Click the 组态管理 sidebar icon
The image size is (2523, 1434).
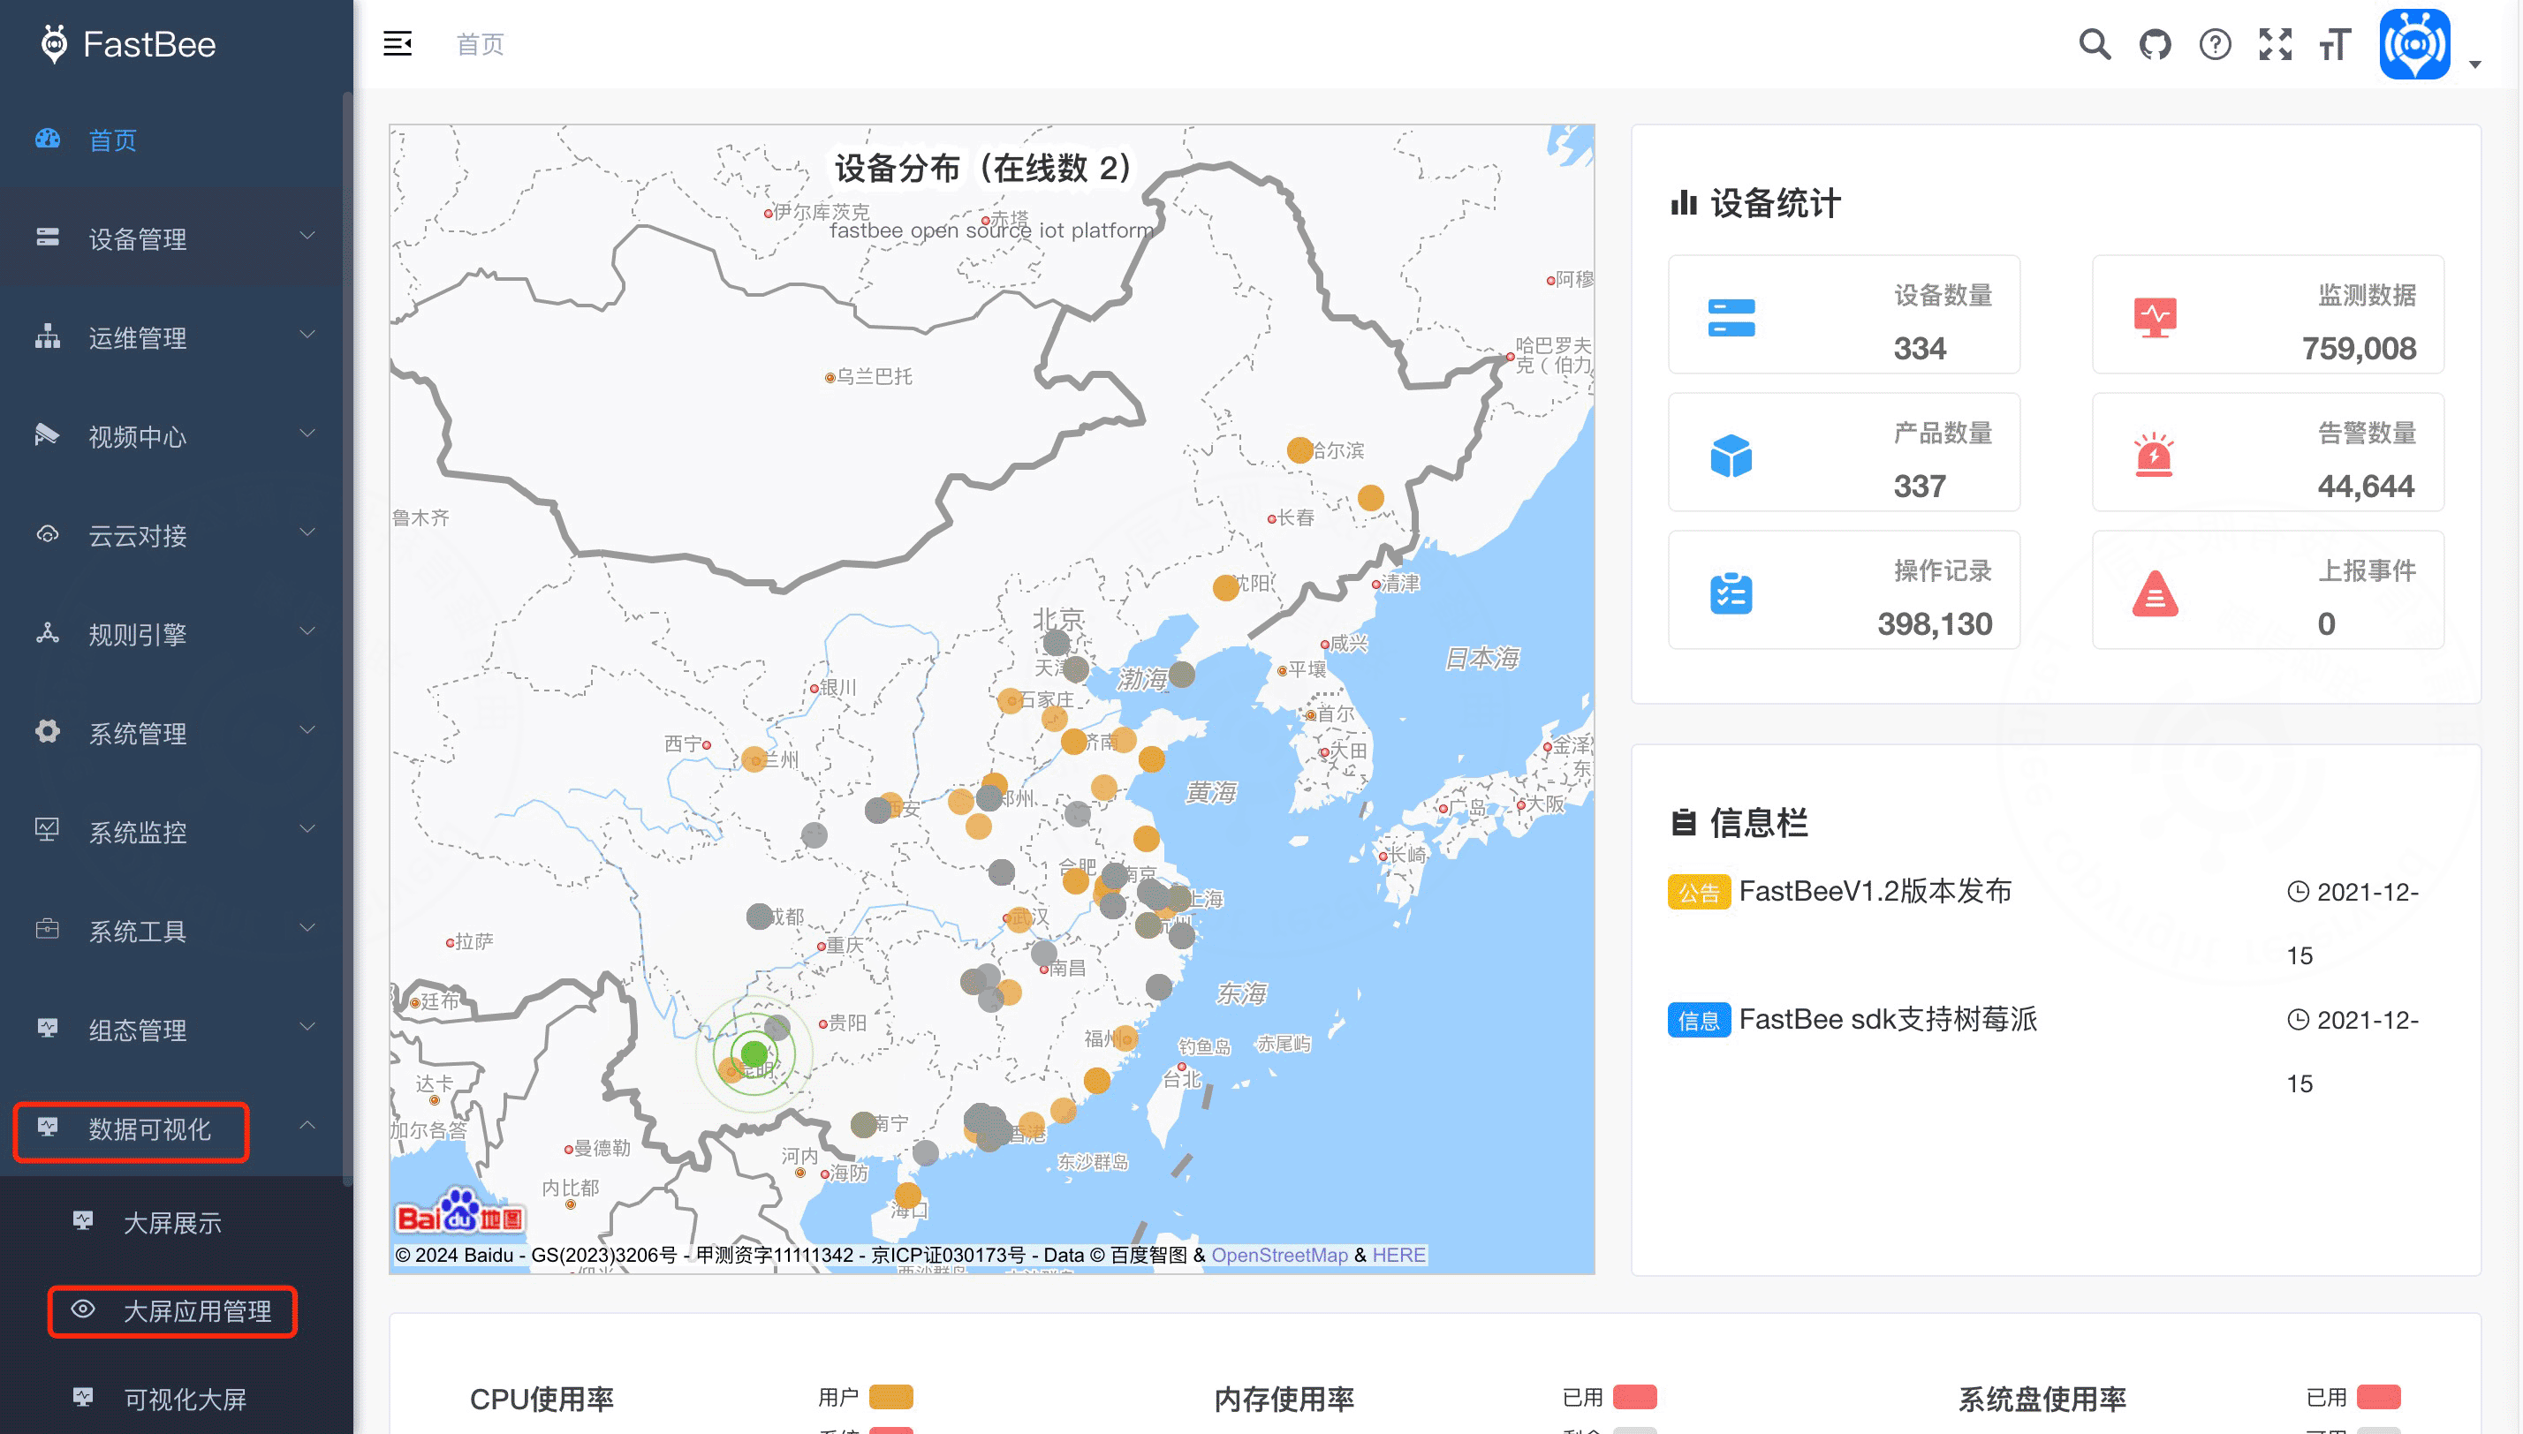48,1027
